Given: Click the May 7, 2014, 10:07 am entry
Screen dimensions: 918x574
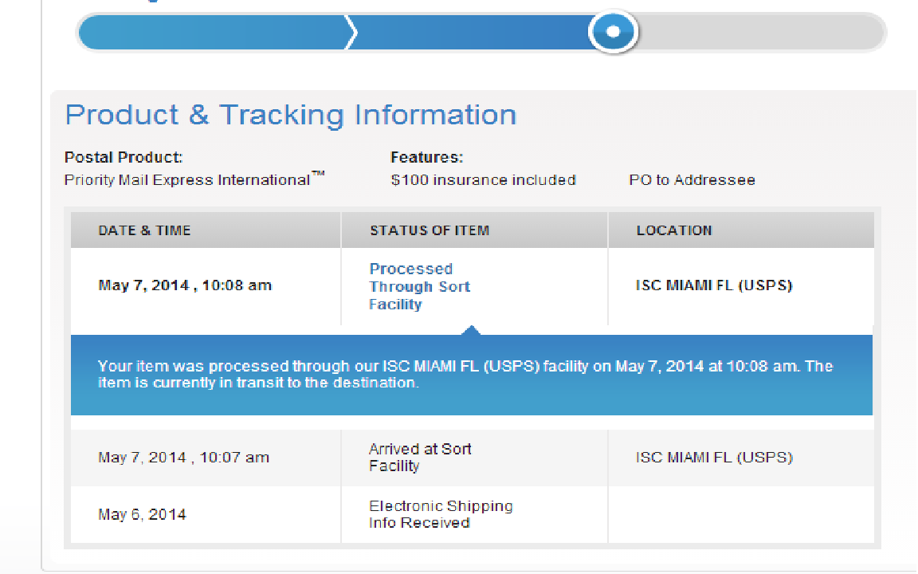Looking at the screenshot, I should [x=184, y=458].
